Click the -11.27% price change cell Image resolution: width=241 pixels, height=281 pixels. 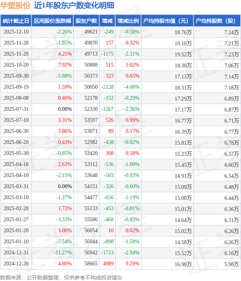(62, 253)
